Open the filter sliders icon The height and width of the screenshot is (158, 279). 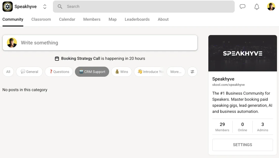[192, 72]
